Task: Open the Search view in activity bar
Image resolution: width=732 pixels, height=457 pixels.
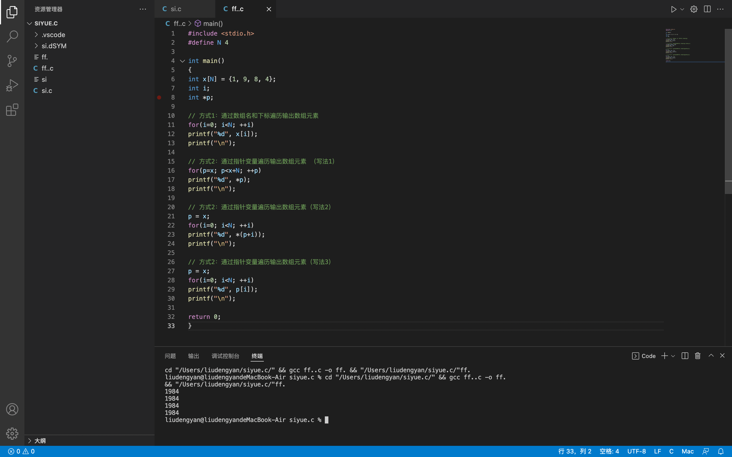Action: (12, 36)
